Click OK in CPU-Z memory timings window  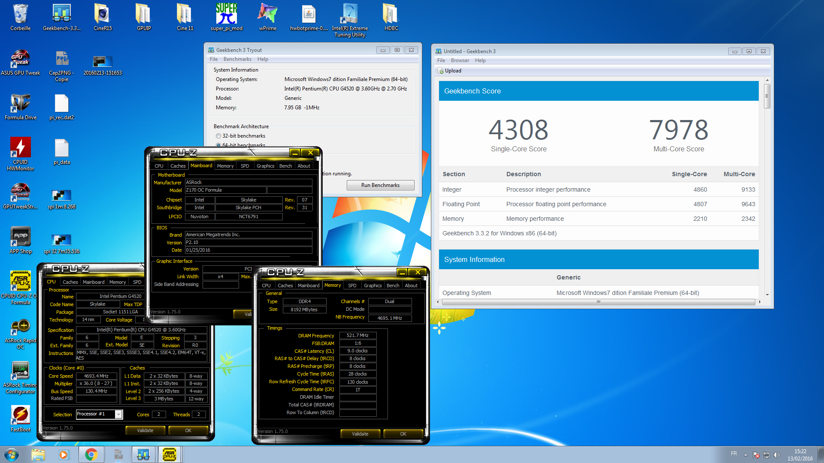coord(403,434)
